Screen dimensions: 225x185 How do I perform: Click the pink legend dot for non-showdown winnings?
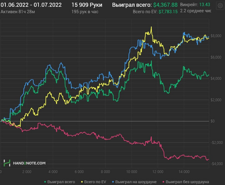click(x=163, y=182)
